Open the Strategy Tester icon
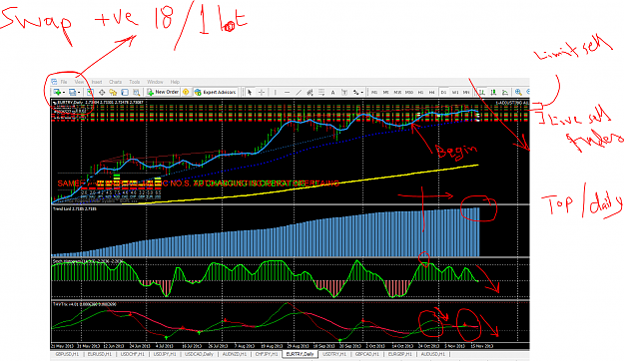Image resolution: width=624 pixels, height=361 pixels. click(x=137, y=92)
